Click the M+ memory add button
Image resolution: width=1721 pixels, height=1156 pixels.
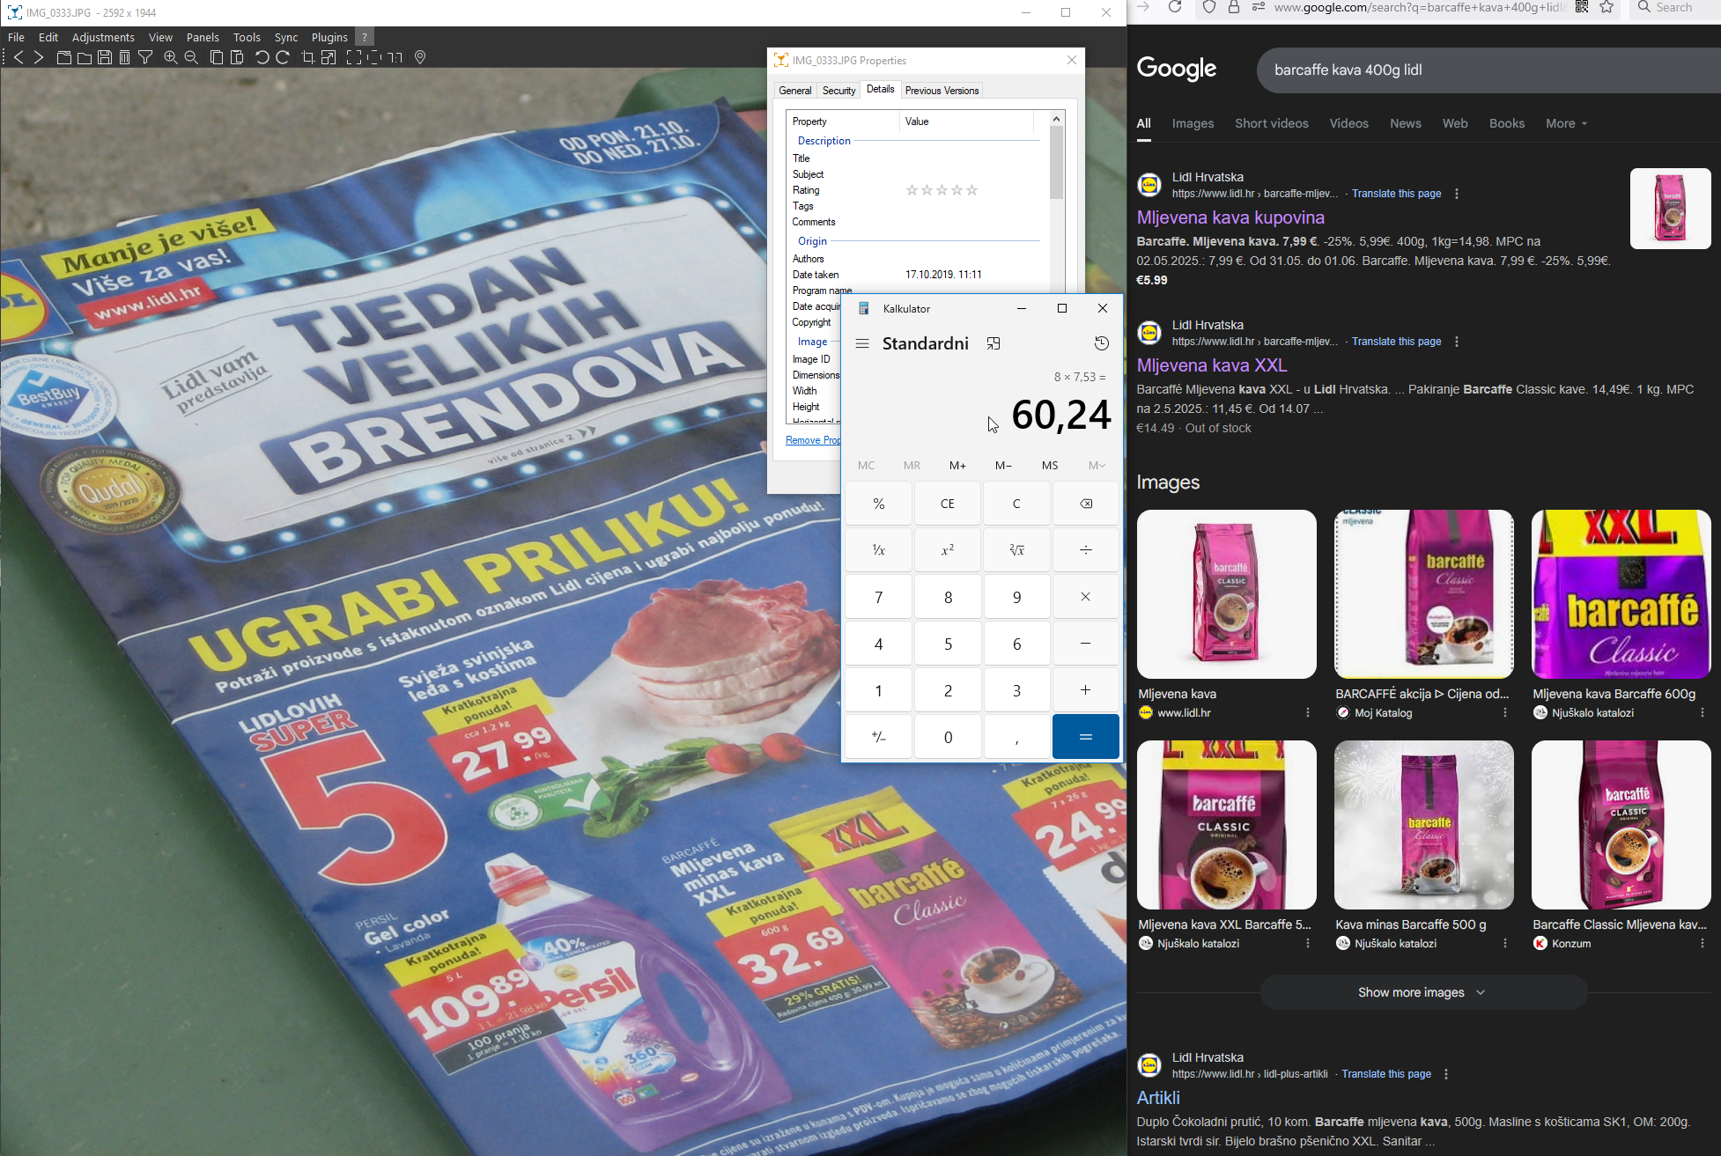click(x=957, y=466)
